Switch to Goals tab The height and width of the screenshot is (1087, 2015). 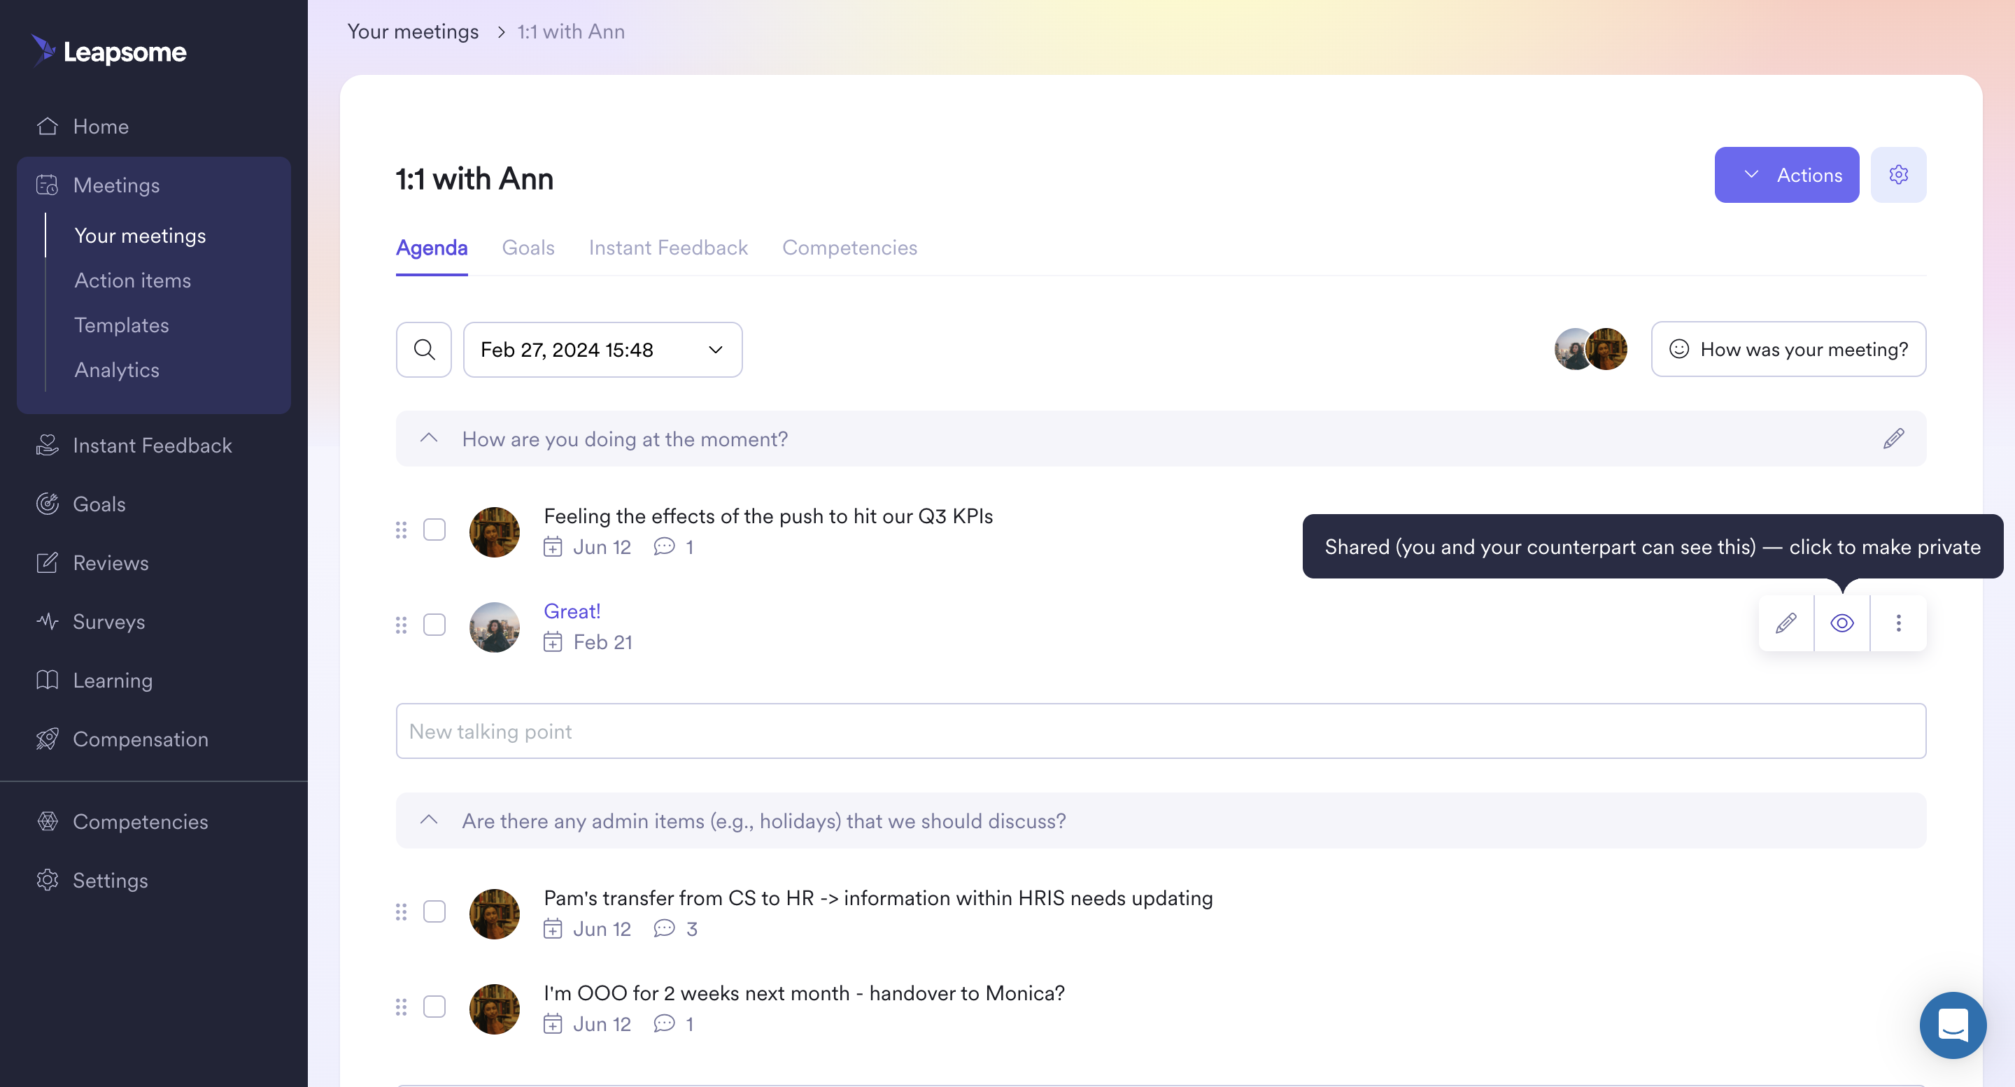pos(528,248)
